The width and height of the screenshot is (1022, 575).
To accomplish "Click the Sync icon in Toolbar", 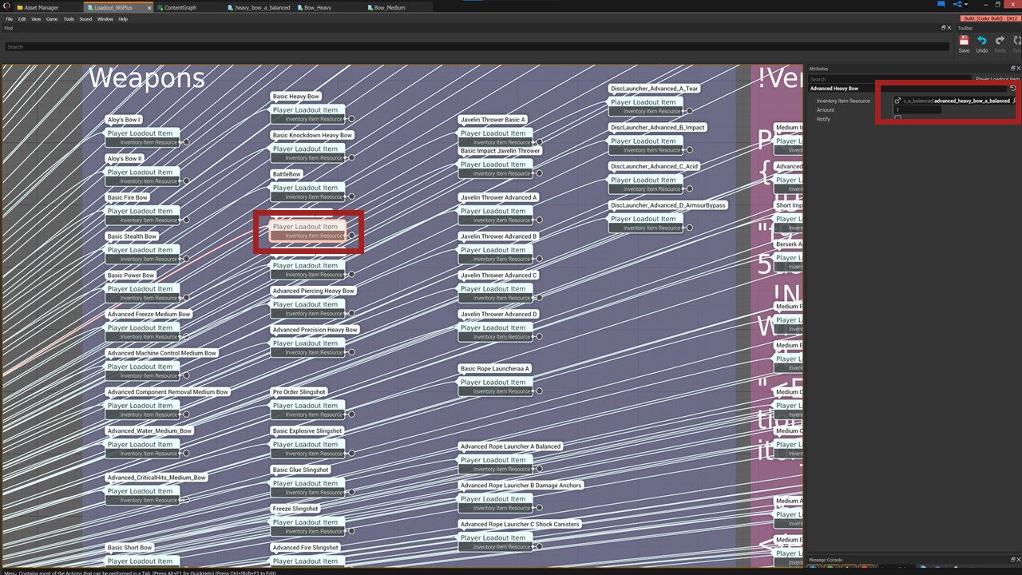I will (x=1017, y=41).
